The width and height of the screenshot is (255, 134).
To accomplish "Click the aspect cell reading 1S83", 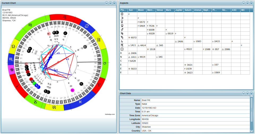I will [198, 41].
